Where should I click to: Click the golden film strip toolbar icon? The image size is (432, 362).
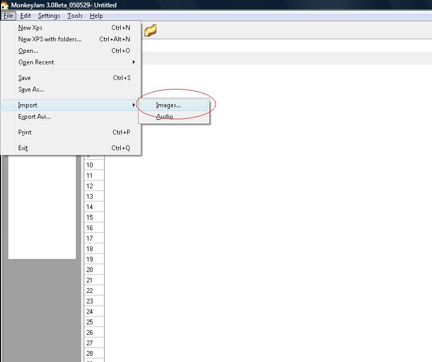click(151, 30)
